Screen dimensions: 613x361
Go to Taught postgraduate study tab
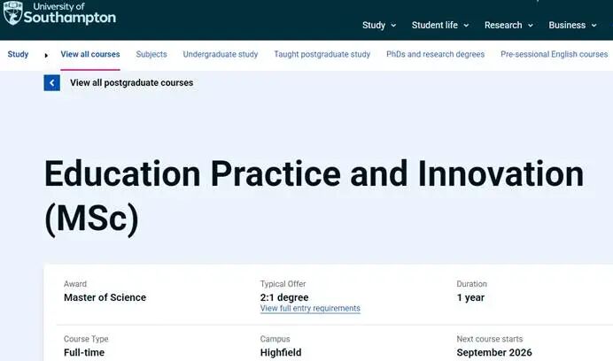tap(322, 54)
